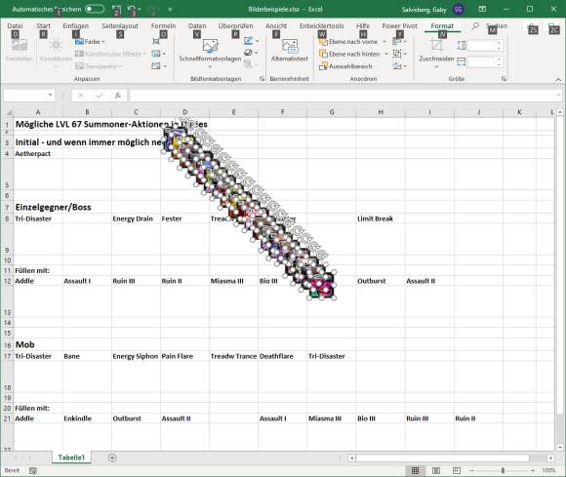The width and height of the screenshot is (566, 477).
Task: Open the Entwicklertools tab
Action: click(x=322, y=26)
